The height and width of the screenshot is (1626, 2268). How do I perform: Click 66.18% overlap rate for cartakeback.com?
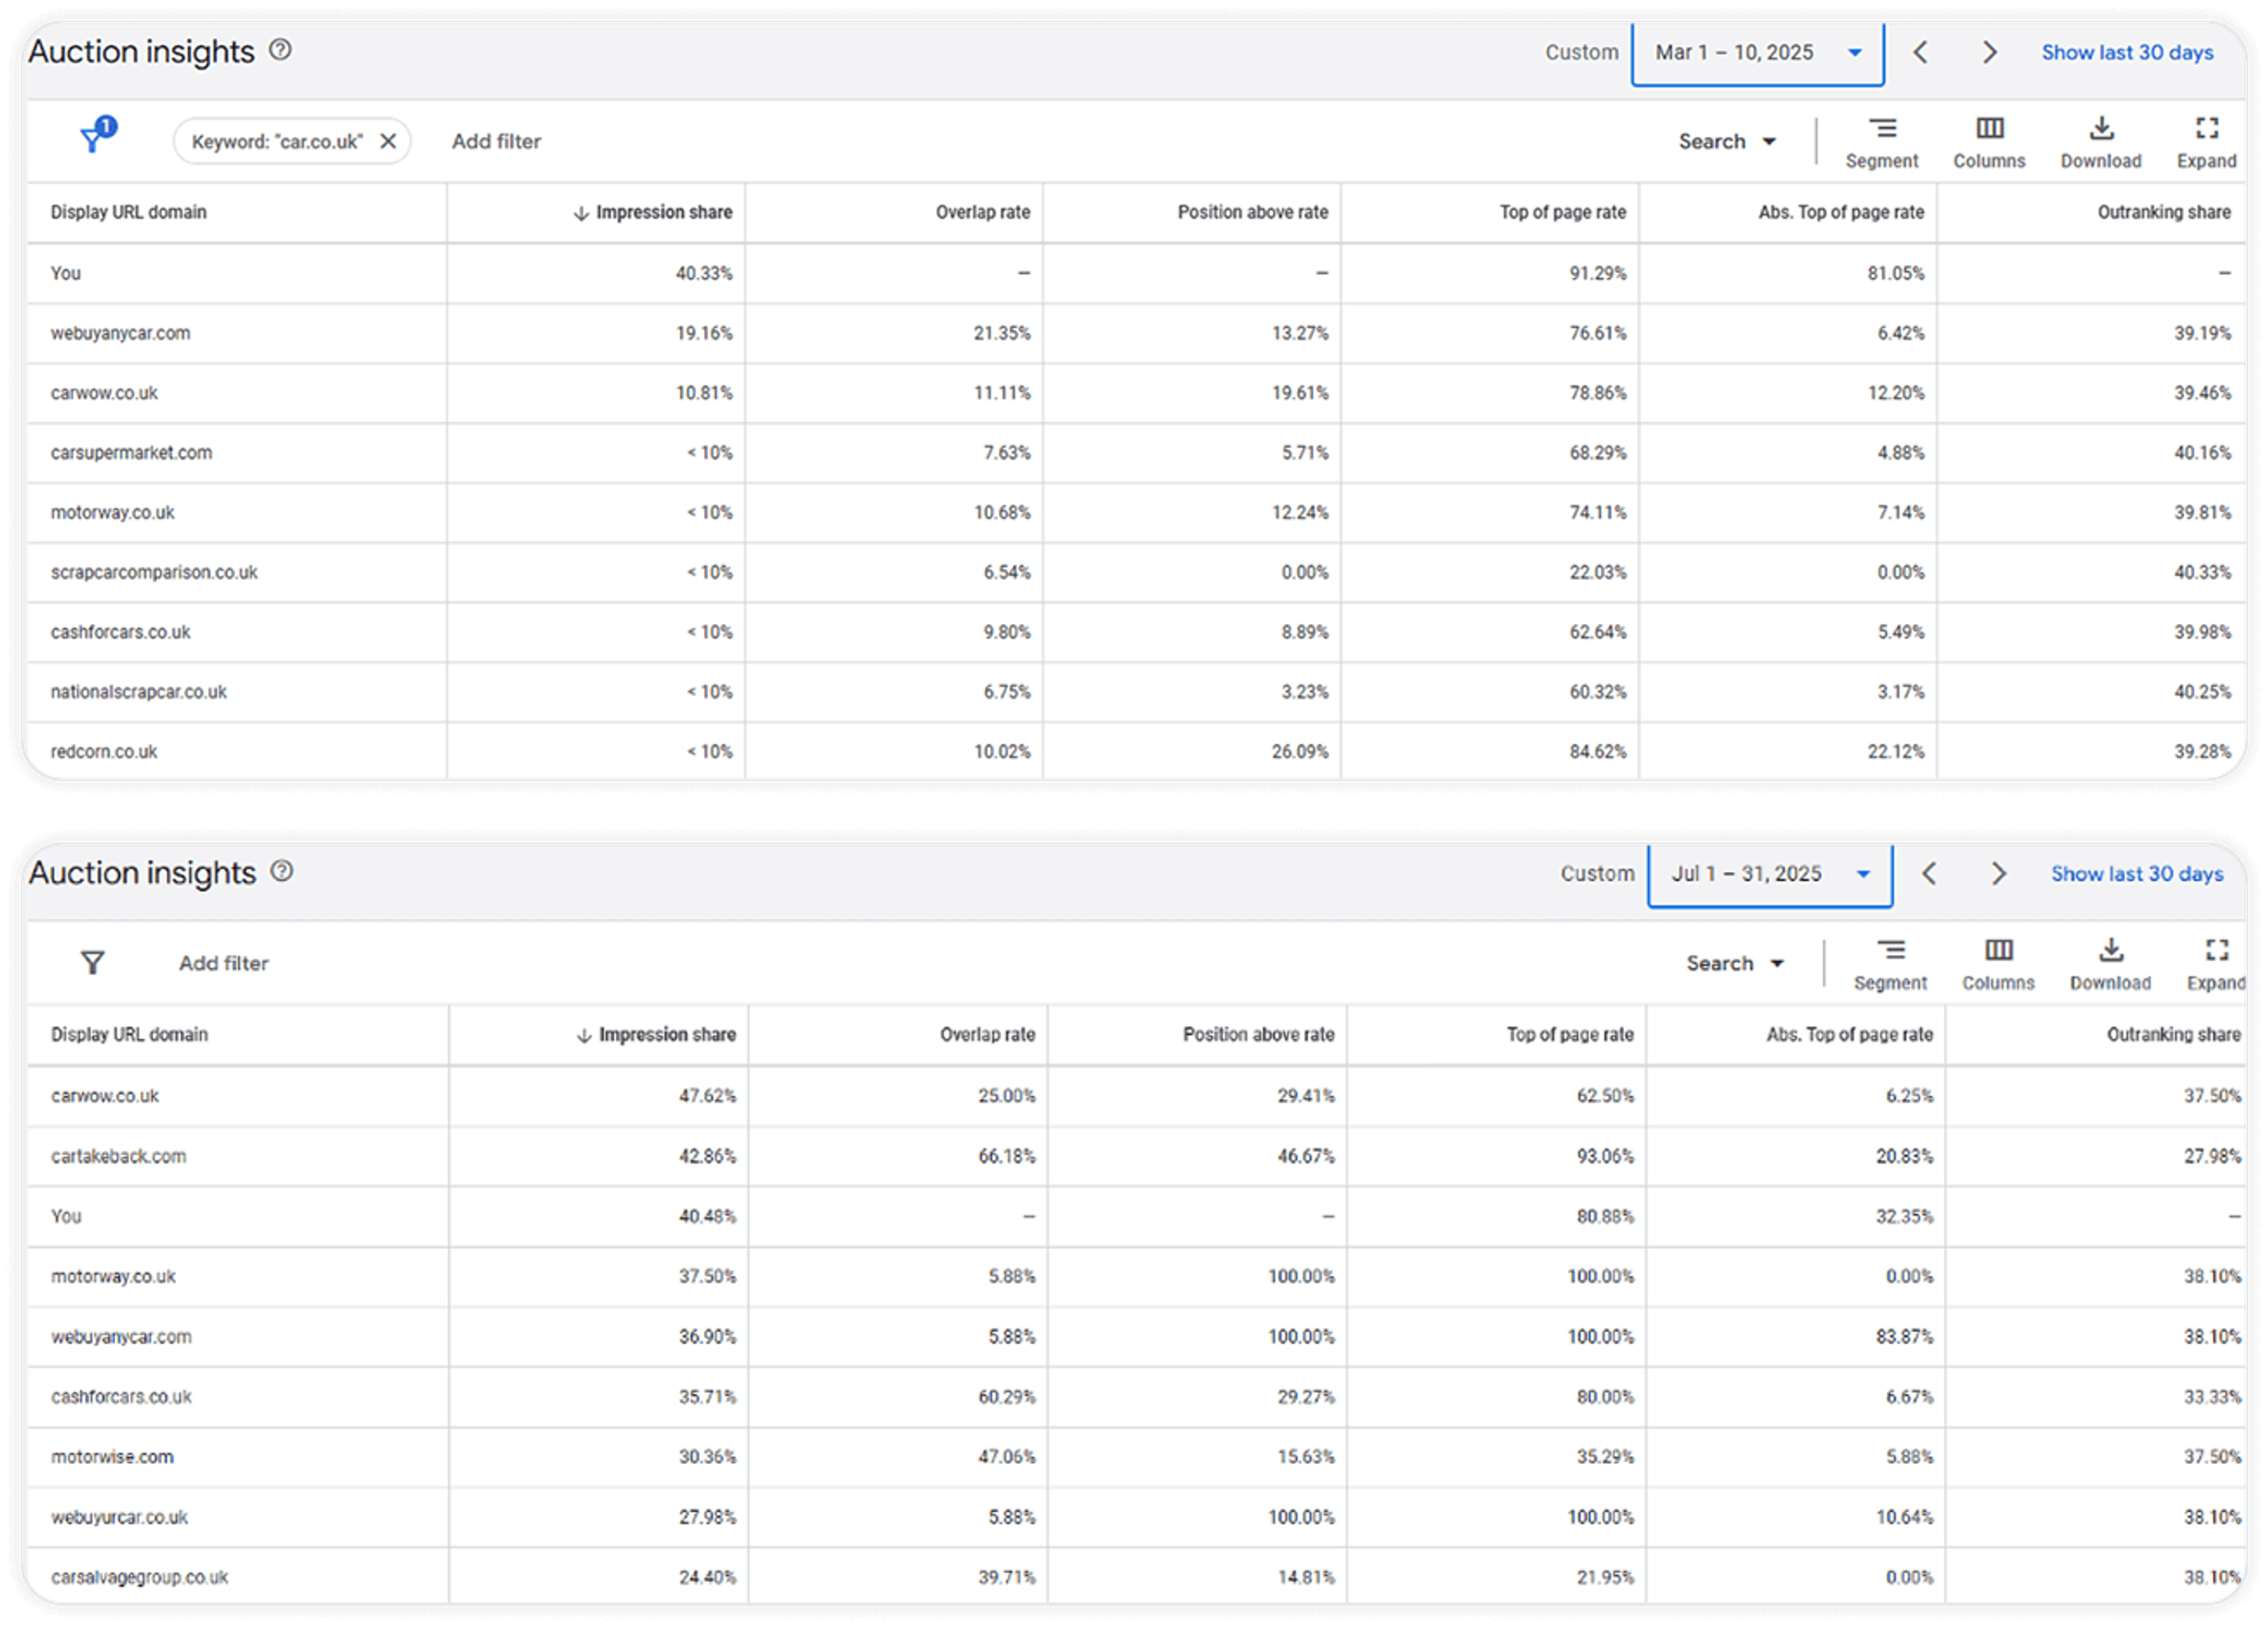(1006, 1157)
